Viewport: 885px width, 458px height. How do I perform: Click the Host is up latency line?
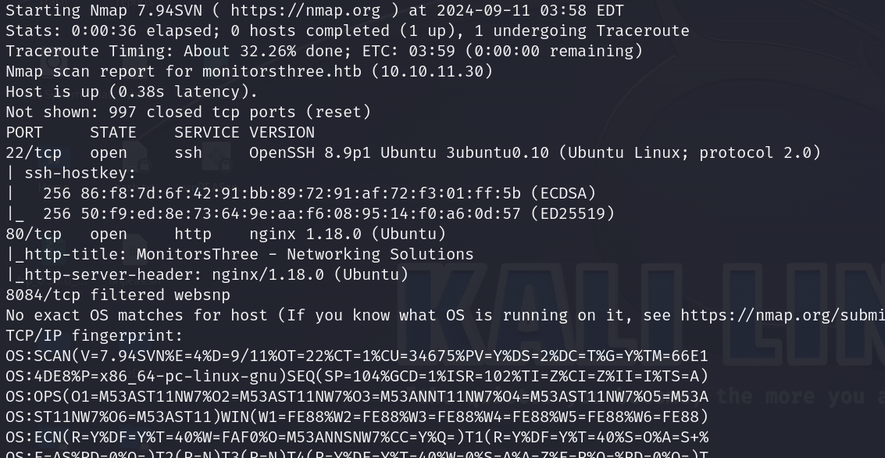pyautogui.click(x=131, y=92)
